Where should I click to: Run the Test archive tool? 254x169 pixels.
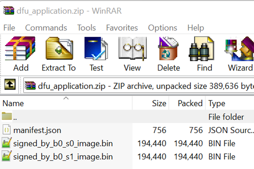[x=96, y=54]
